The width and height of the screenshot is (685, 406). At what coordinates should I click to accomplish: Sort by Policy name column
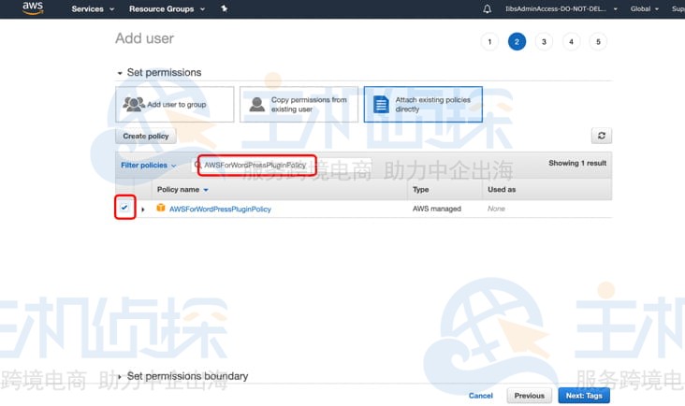182,190
